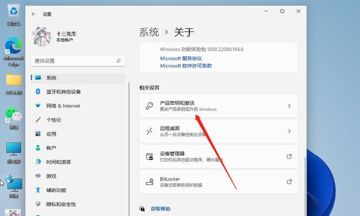Expand chevron on 产品密钥和激活 row
The height and width of the screenshot is (216, 360).
coord(289,106)
